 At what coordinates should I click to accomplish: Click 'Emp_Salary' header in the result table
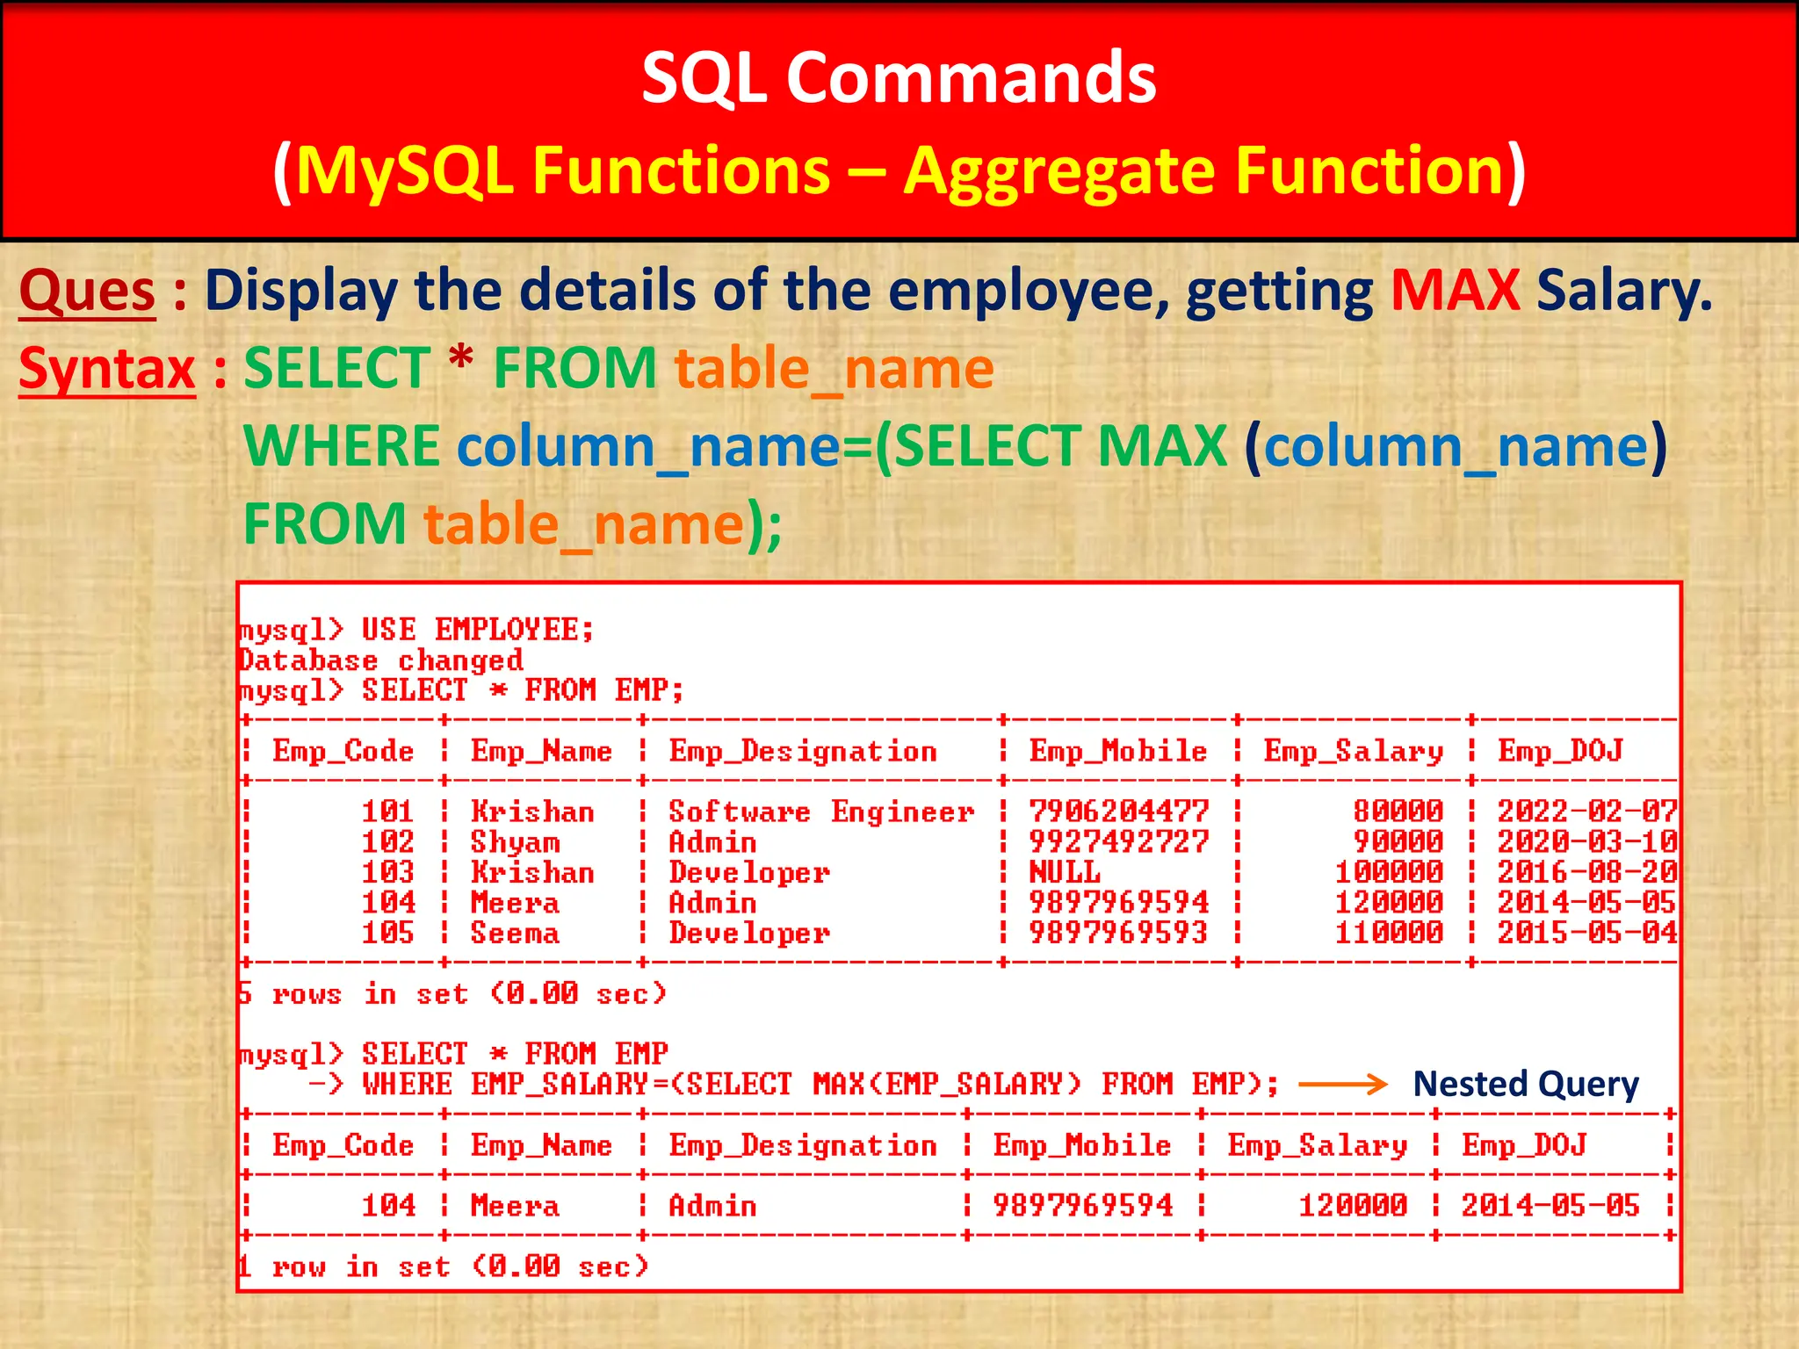pos(1318,1146)
